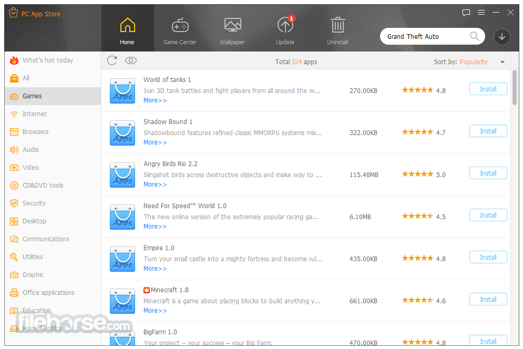
Task: Toggle the eye view icon
Action: point(131,60)
